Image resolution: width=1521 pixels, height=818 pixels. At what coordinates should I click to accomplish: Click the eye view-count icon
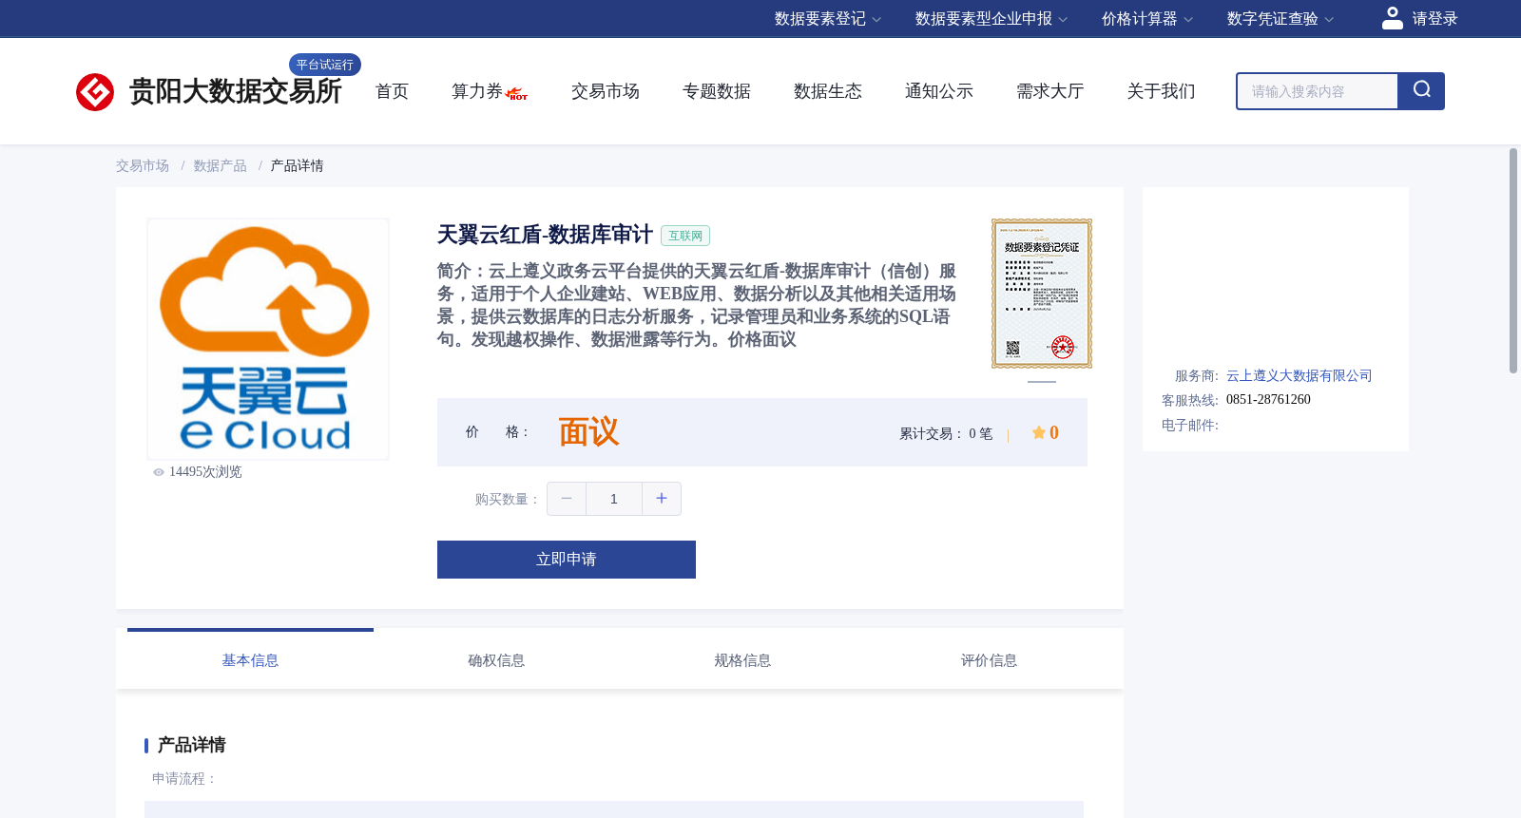point(159,472)
